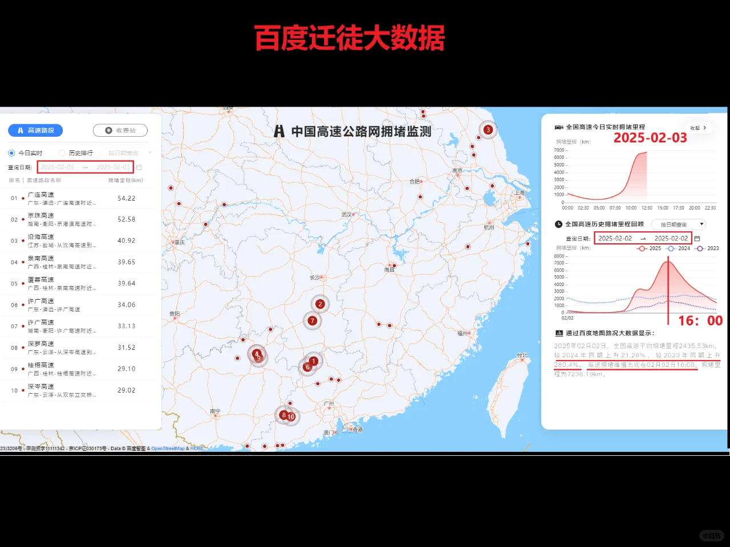
Task: Select map marker number 2
Action: [x=320, y=304]
